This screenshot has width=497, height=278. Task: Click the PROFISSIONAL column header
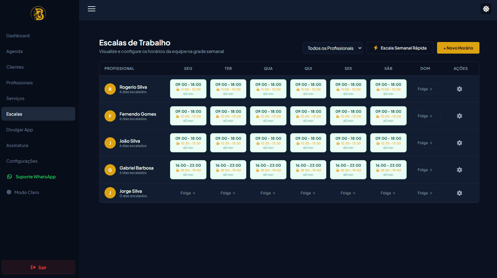(x=119, y=69)
